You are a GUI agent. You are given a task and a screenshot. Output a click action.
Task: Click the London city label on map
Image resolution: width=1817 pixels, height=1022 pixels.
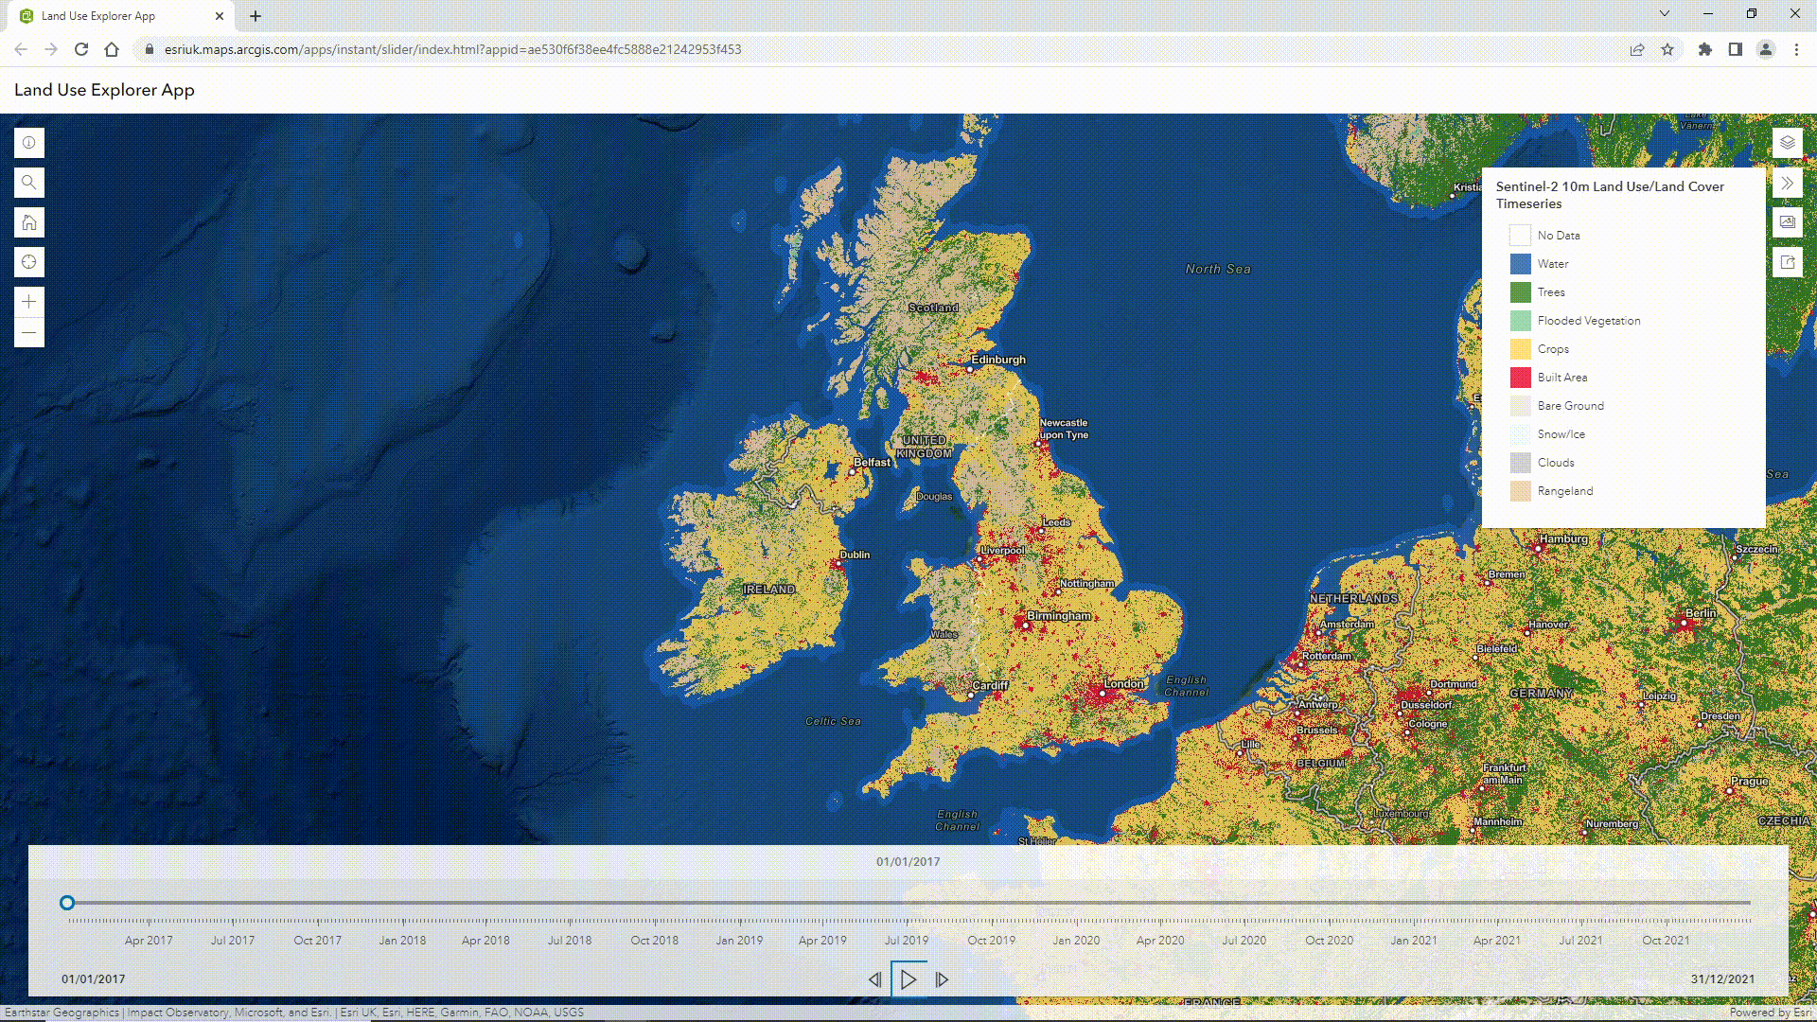coord(1124,683)
